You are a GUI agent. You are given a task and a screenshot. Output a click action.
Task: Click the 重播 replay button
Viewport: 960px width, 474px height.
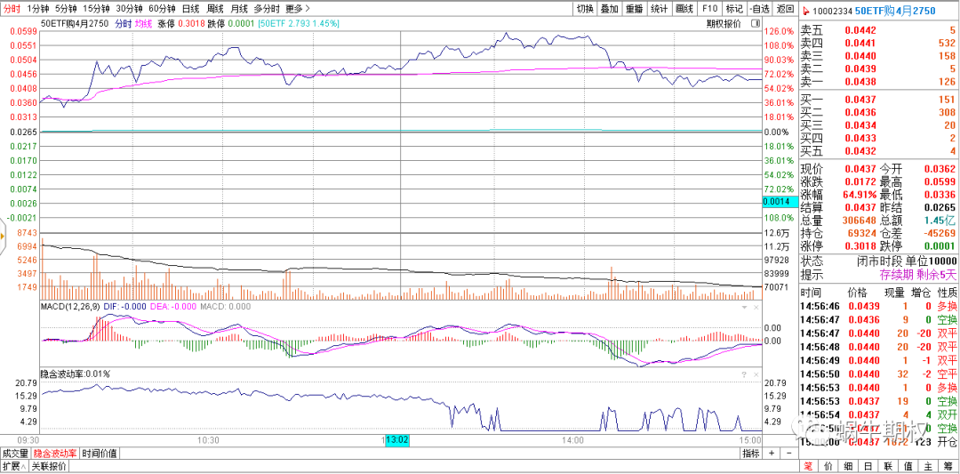(x=635, y=9)
